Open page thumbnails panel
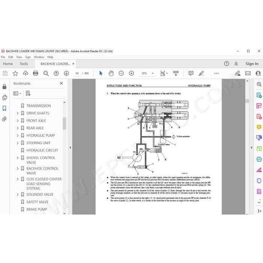The height and width of the screenshot is (263, 263). (5, 97)
